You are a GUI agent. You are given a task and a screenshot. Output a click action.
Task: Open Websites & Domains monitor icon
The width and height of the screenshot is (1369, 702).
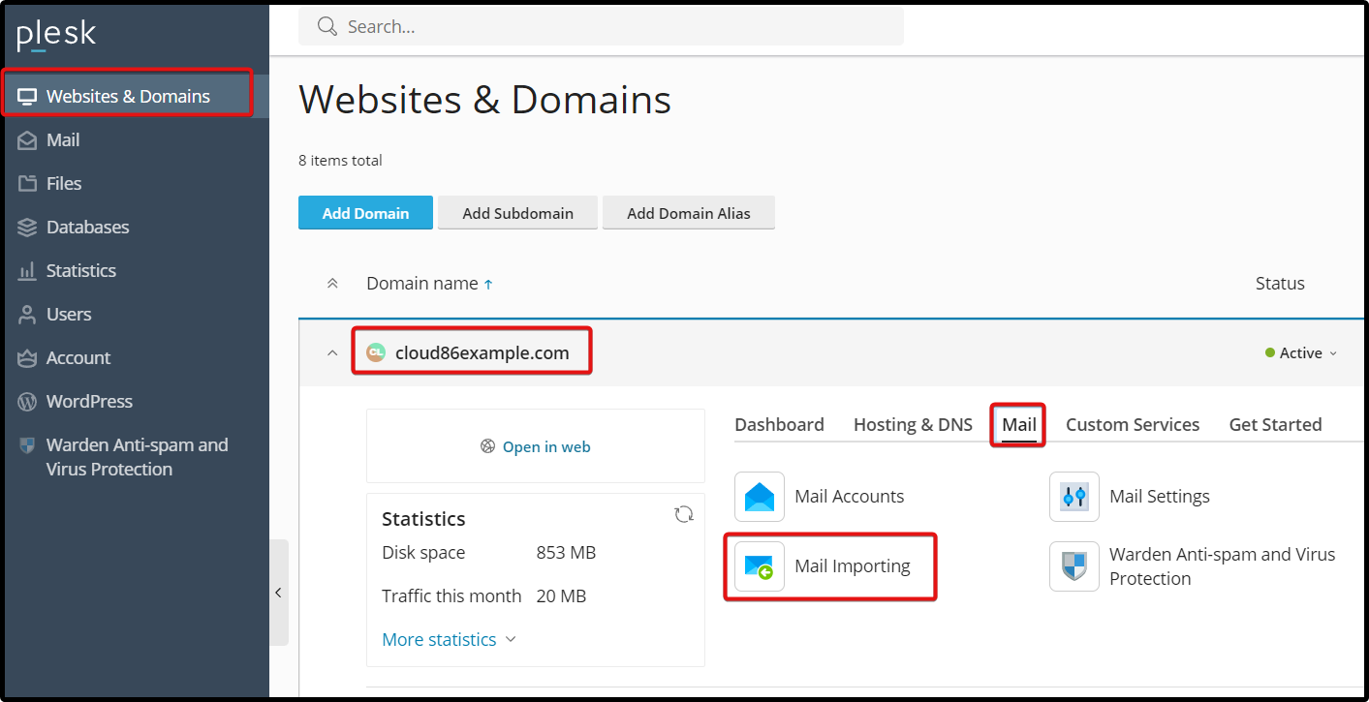tap(27, 97)
